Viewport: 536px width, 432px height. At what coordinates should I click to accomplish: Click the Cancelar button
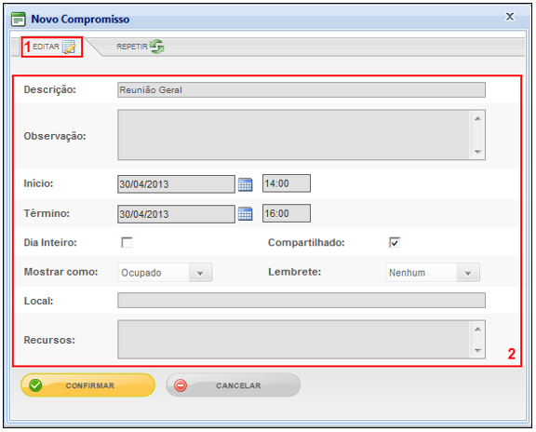(234, 385)
